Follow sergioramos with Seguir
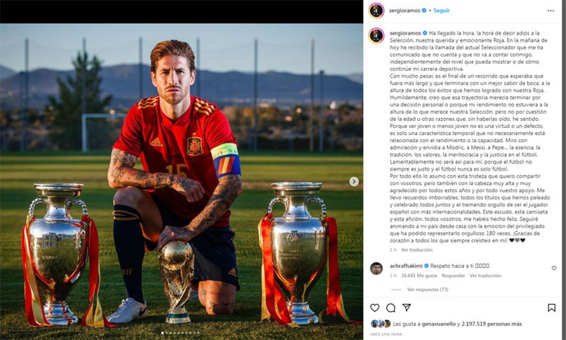566x340 pixels. (441, 10)
